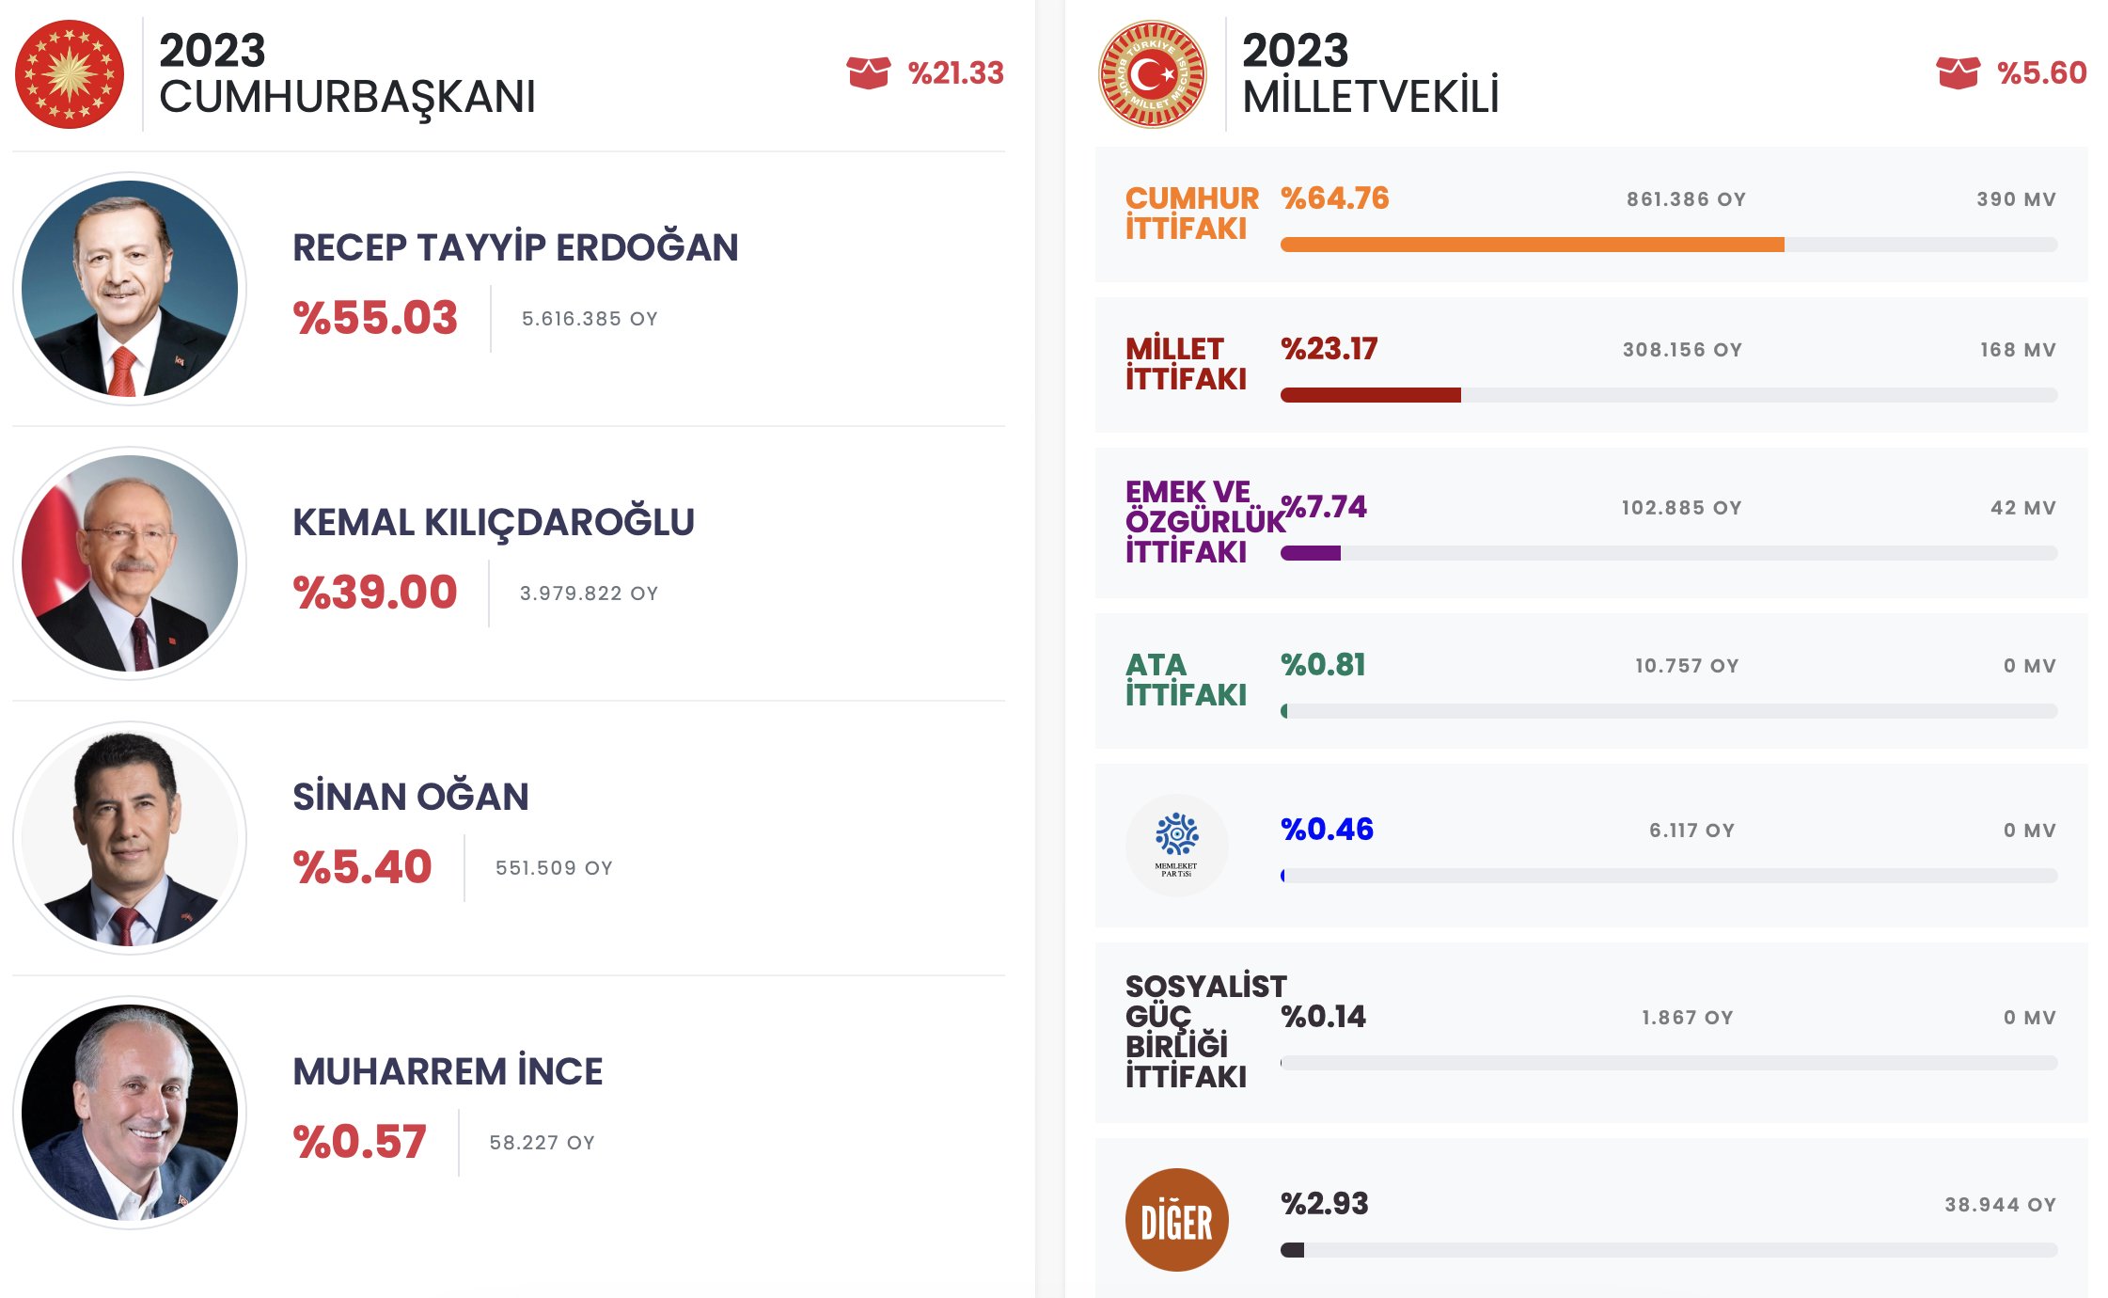Click the 2023 MİLLETVEKİLİ heading

pos(1370,73)
